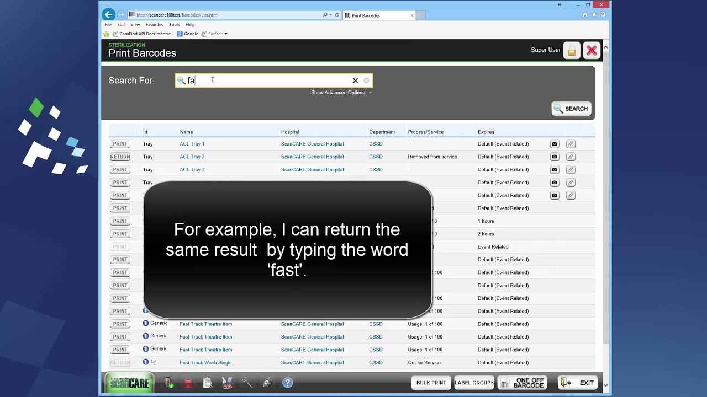This screenshot has width=707, height=397.
Task: Click the add-to-favorites star on favorites bar
Action: coord(107,34)
